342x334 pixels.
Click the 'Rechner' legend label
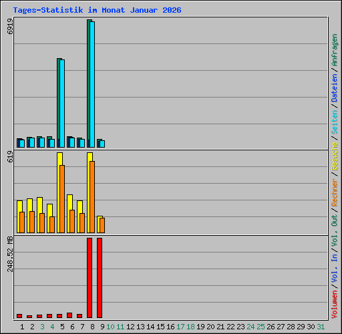tap(335, 193)
